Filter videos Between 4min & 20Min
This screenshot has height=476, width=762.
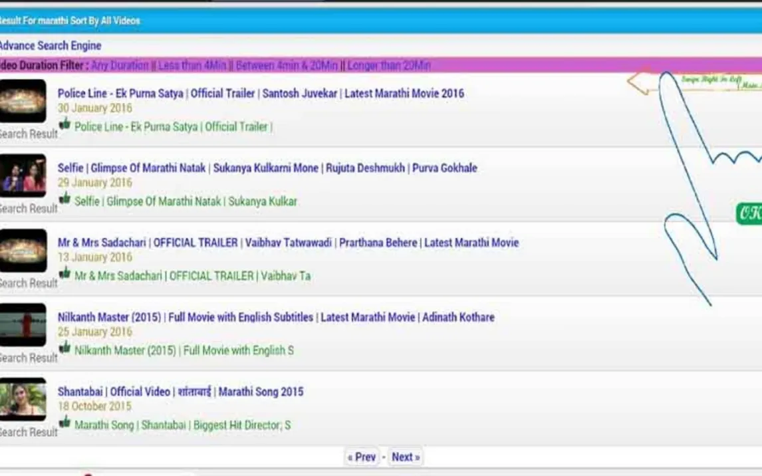click(x=287, y=65)
